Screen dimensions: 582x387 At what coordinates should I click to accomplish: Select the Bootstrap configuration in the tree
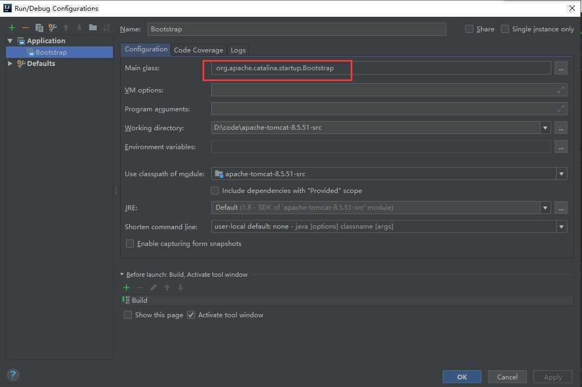(x=59, y=52)
